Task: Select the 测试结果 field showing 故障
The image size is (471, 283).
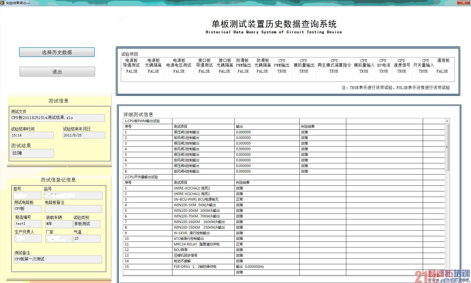Action: click(32, 153)
